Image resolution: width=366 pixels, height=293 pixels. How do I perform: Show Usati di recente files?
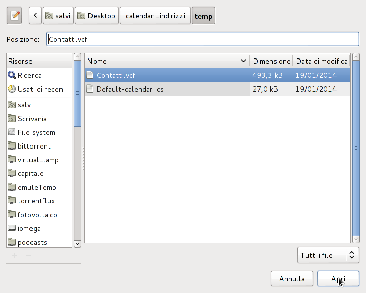click(x=39, y=89)
